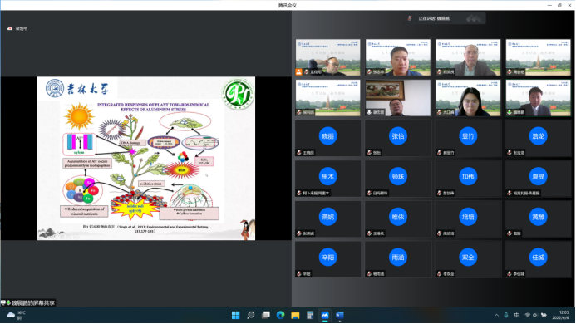This screenshot has width=576, height=324.
Task: Click the taskbar Search magnifier
Action: click(251, 315)
